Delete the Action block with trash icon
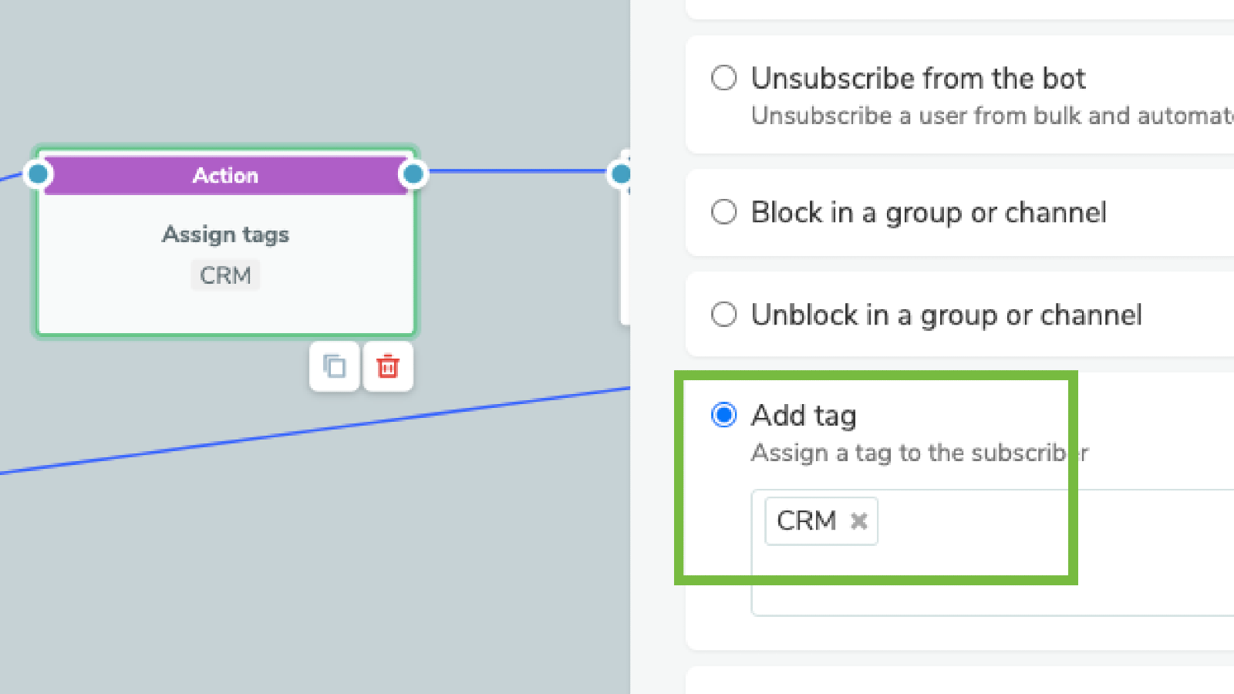The height and width of the screenshot is (694, 1234). pyautogui.click(x=388, y=366)
